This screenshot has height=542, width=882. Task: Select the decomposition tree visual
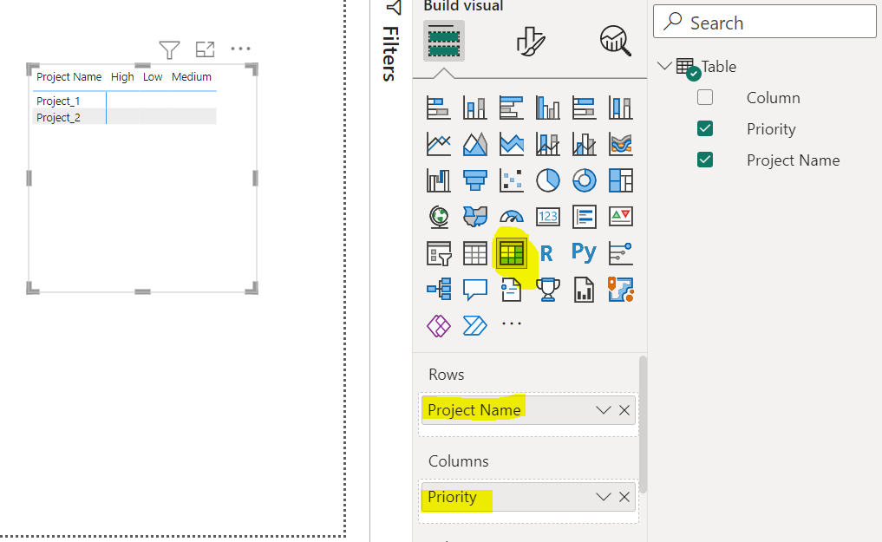point(438,290)
